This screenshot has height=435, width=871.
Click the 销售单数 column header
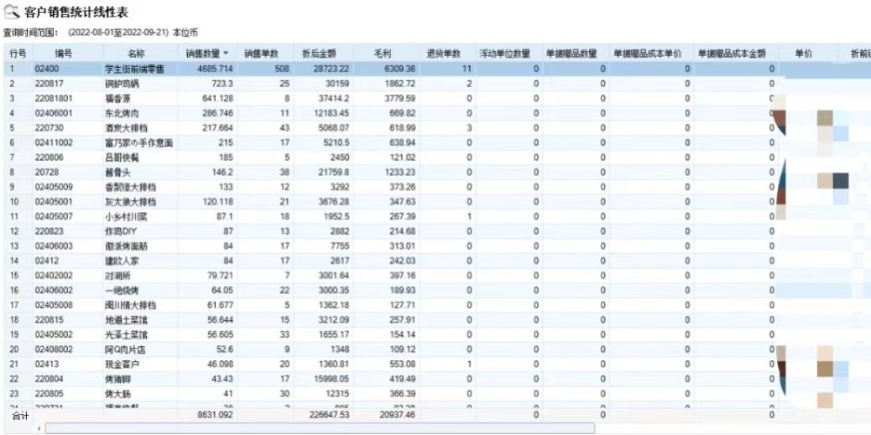259,54
